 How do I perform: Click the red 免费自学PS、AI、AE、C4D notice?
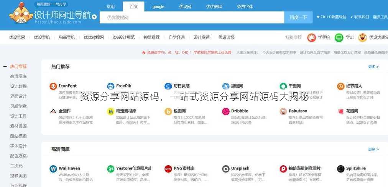coord(187,53)
